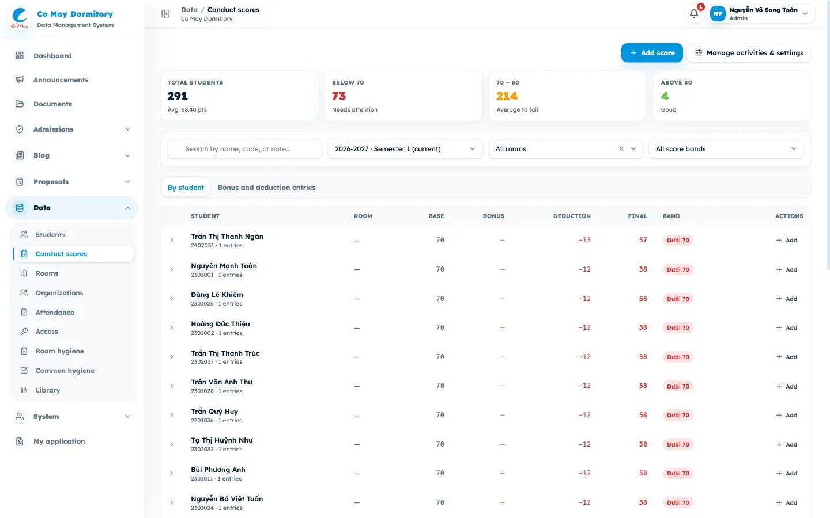Open Manage activities & settings
The height and width of the screenshot is (518, 830).
[x=749, y=53]
